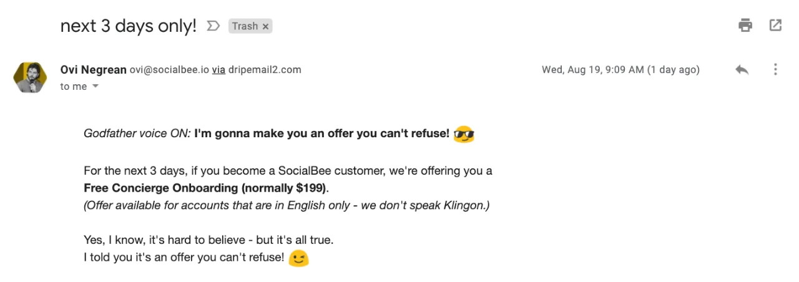The image size is (799, 282).
Task: Click the sender's profile photo
Action: point(28,77)
